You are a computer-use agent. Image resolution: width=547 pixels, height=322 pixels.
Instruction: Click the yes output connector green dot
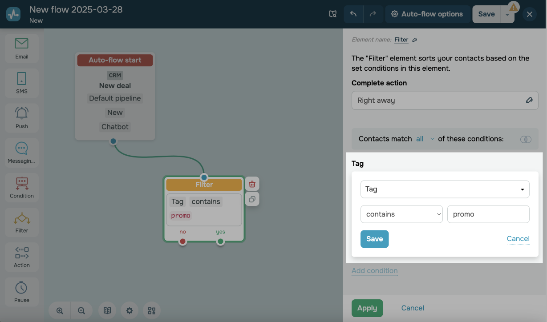220,241
